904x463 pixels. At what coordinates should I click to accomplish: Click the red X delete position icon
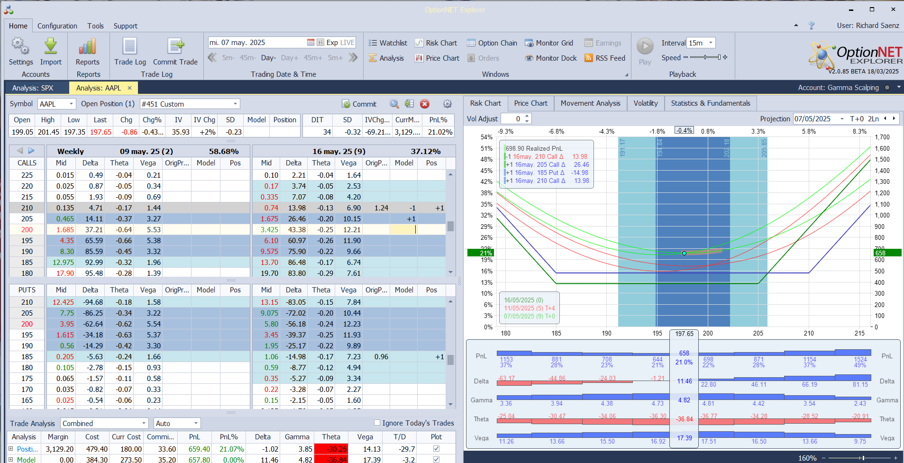(x=425, y=104)
